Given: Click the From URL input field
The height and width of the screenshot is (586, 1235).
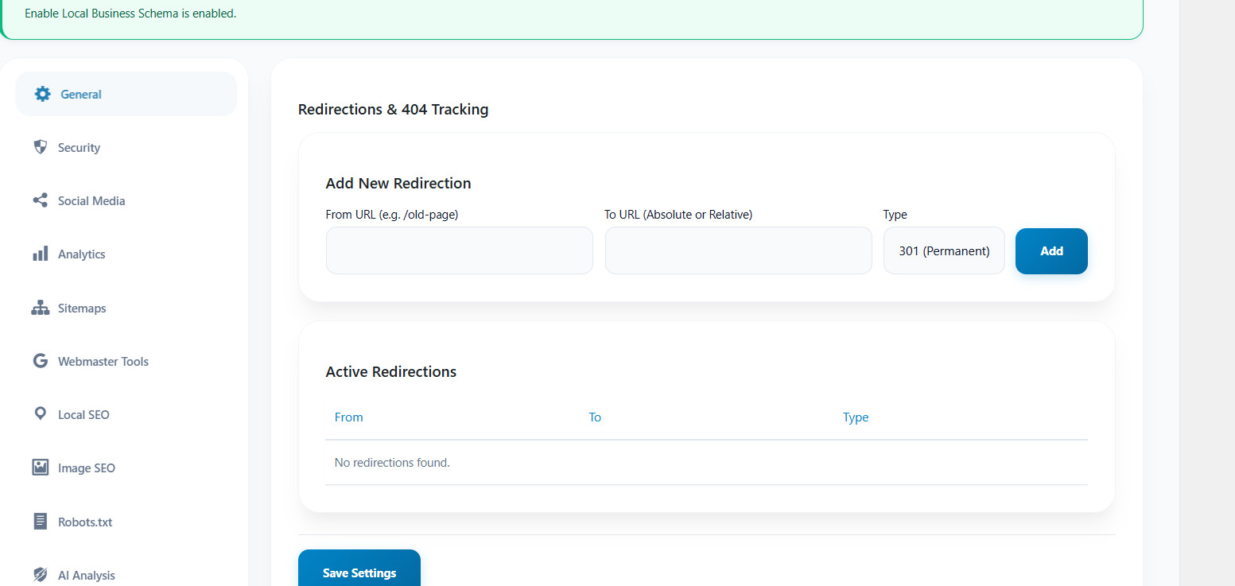Looking at the screenshot, I should (459, 250).
